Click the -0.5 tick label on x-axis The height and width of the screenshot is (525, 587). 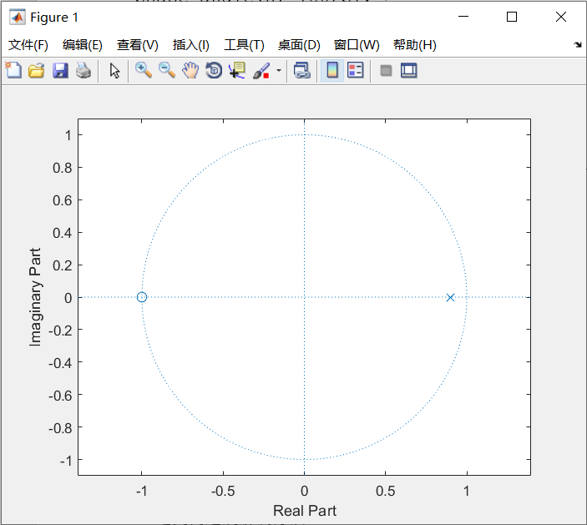[x=223, y=491]
